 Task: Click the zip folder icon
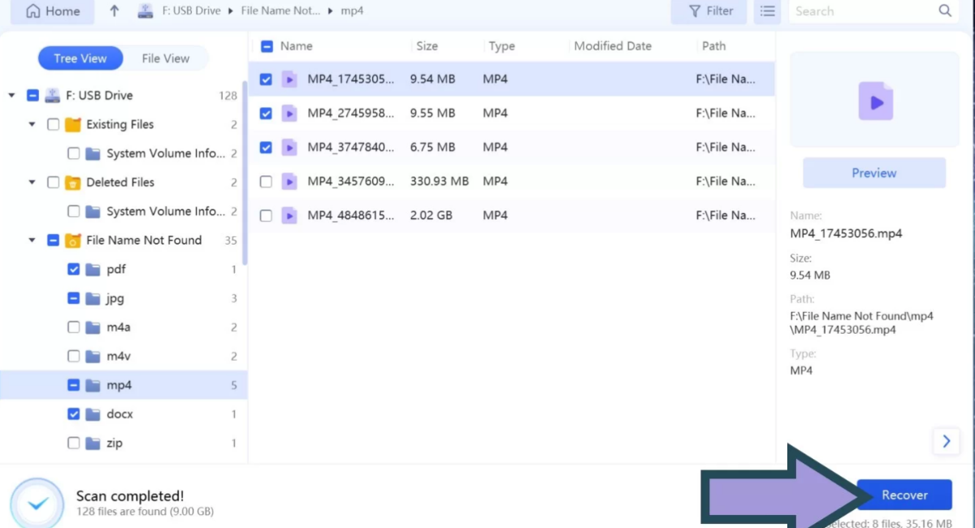[93, 443]
